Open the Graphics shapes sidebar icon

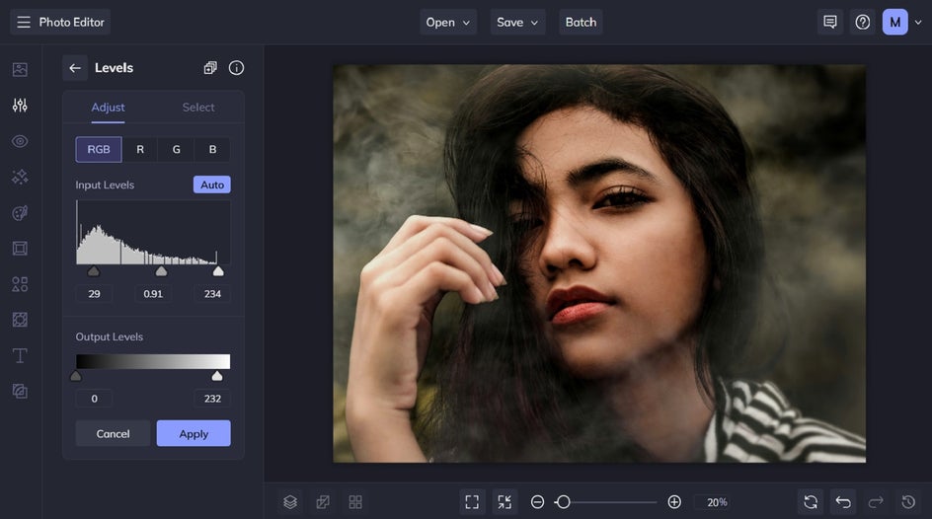pos(20,284)
